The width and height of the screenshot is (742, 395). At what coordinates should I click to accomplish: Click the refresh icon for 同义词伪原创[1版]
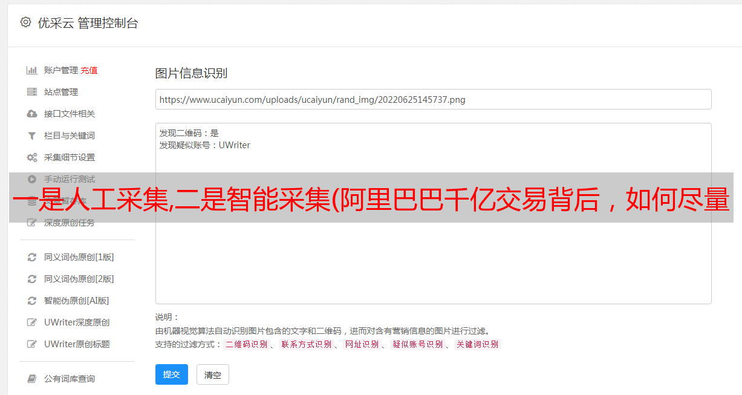click(32, 257)
